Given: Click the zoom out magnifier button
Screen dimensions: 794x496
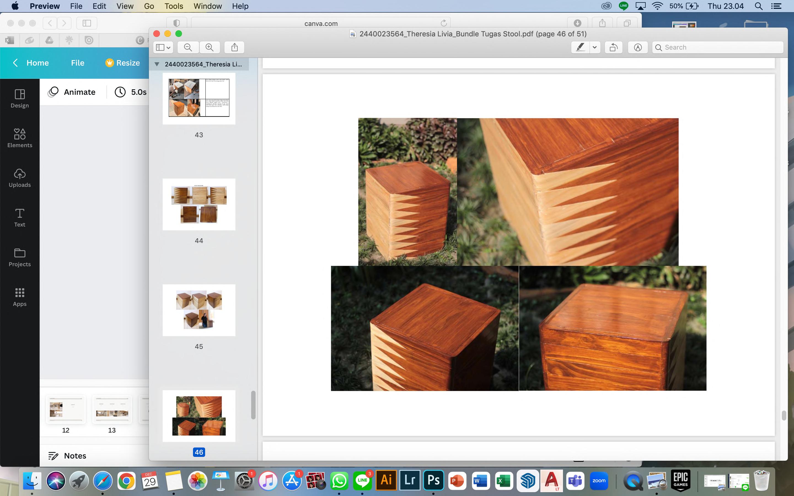Looking at the screenshot, I should 188,47.
